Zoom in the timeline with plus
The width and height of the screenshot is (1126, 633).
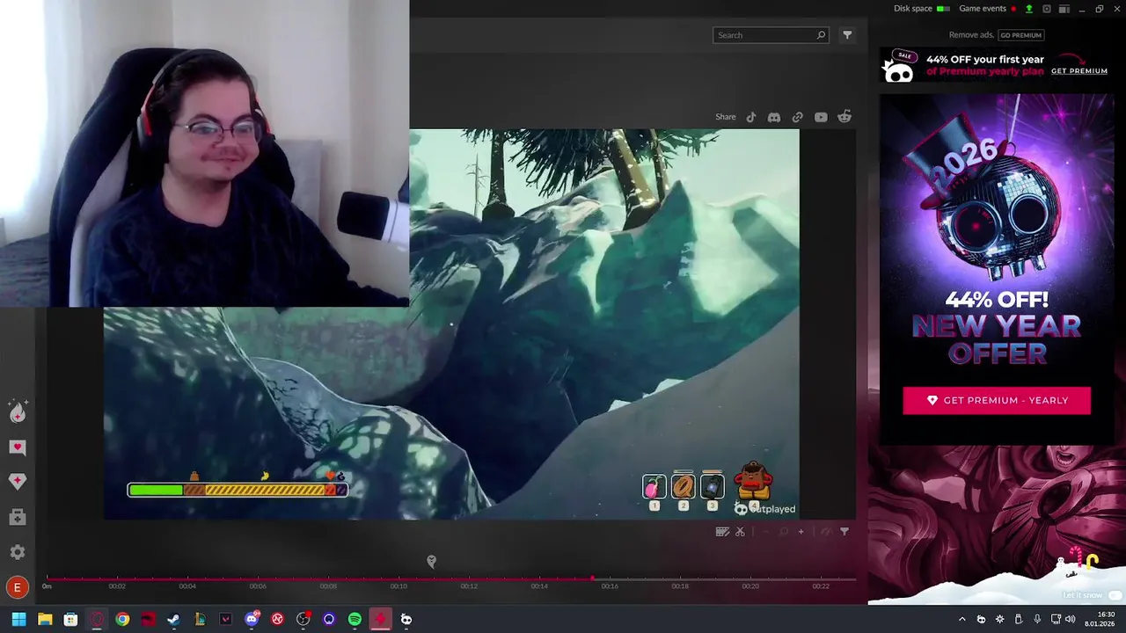tap(801, 531)
